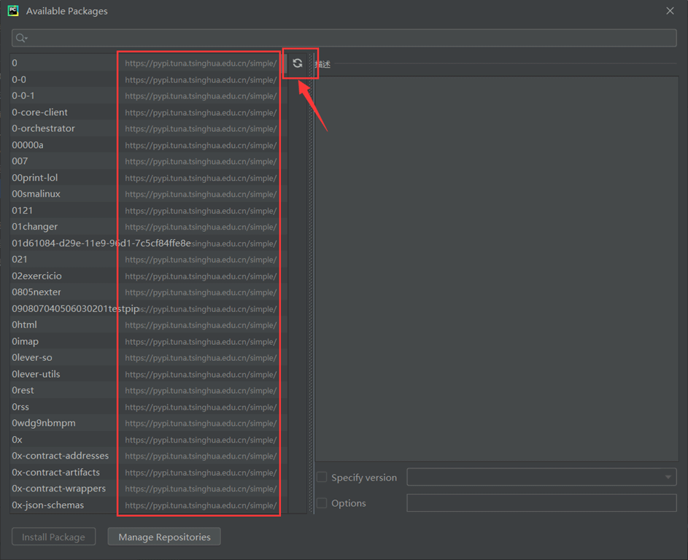Click the Manage Repositories button

[x=164, y=537]
